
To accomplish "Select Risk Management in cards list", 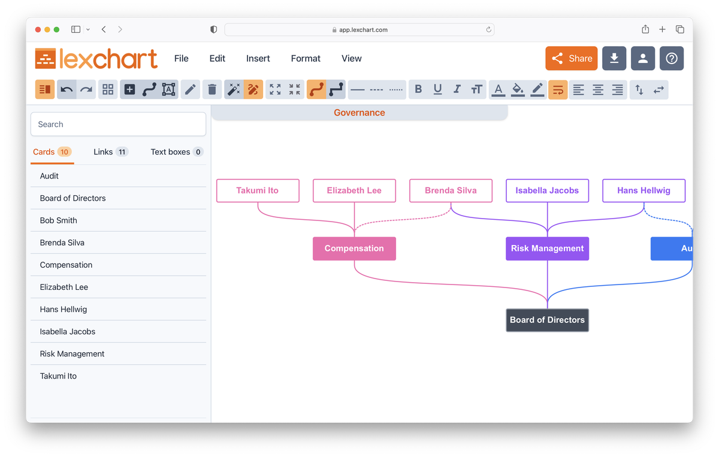I will 118,353.
